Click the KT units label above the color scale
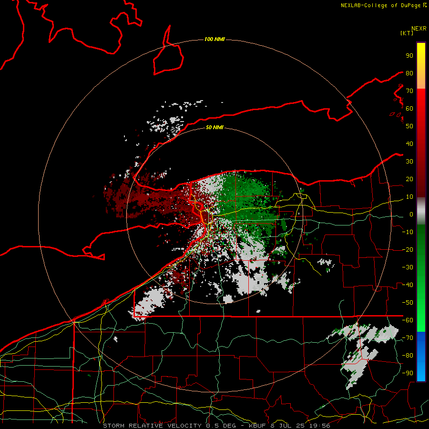 point(407,33)
